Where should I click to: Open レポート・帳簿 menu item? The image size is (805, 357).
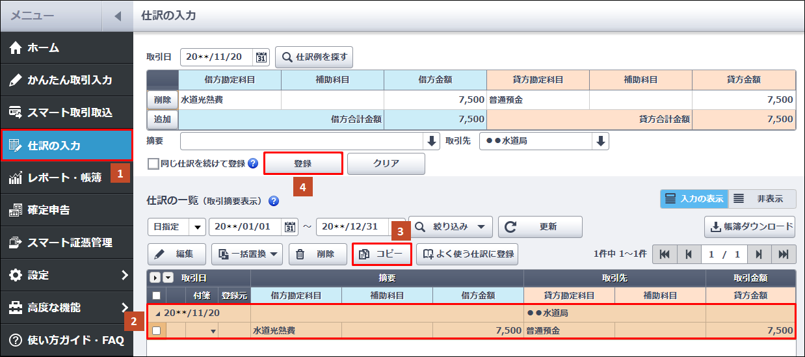tap(64, 178)
